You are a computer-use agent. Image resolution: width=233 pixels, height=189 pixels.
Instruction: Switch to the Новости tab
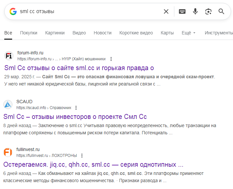click(x=102, y=33)
